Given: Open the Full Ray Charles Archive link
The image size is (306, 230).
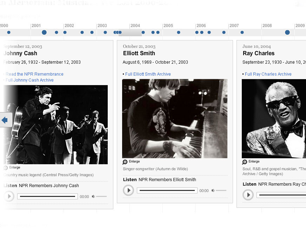Looking at the screenshot, I should pyautogui.click(x=268, y=74).
